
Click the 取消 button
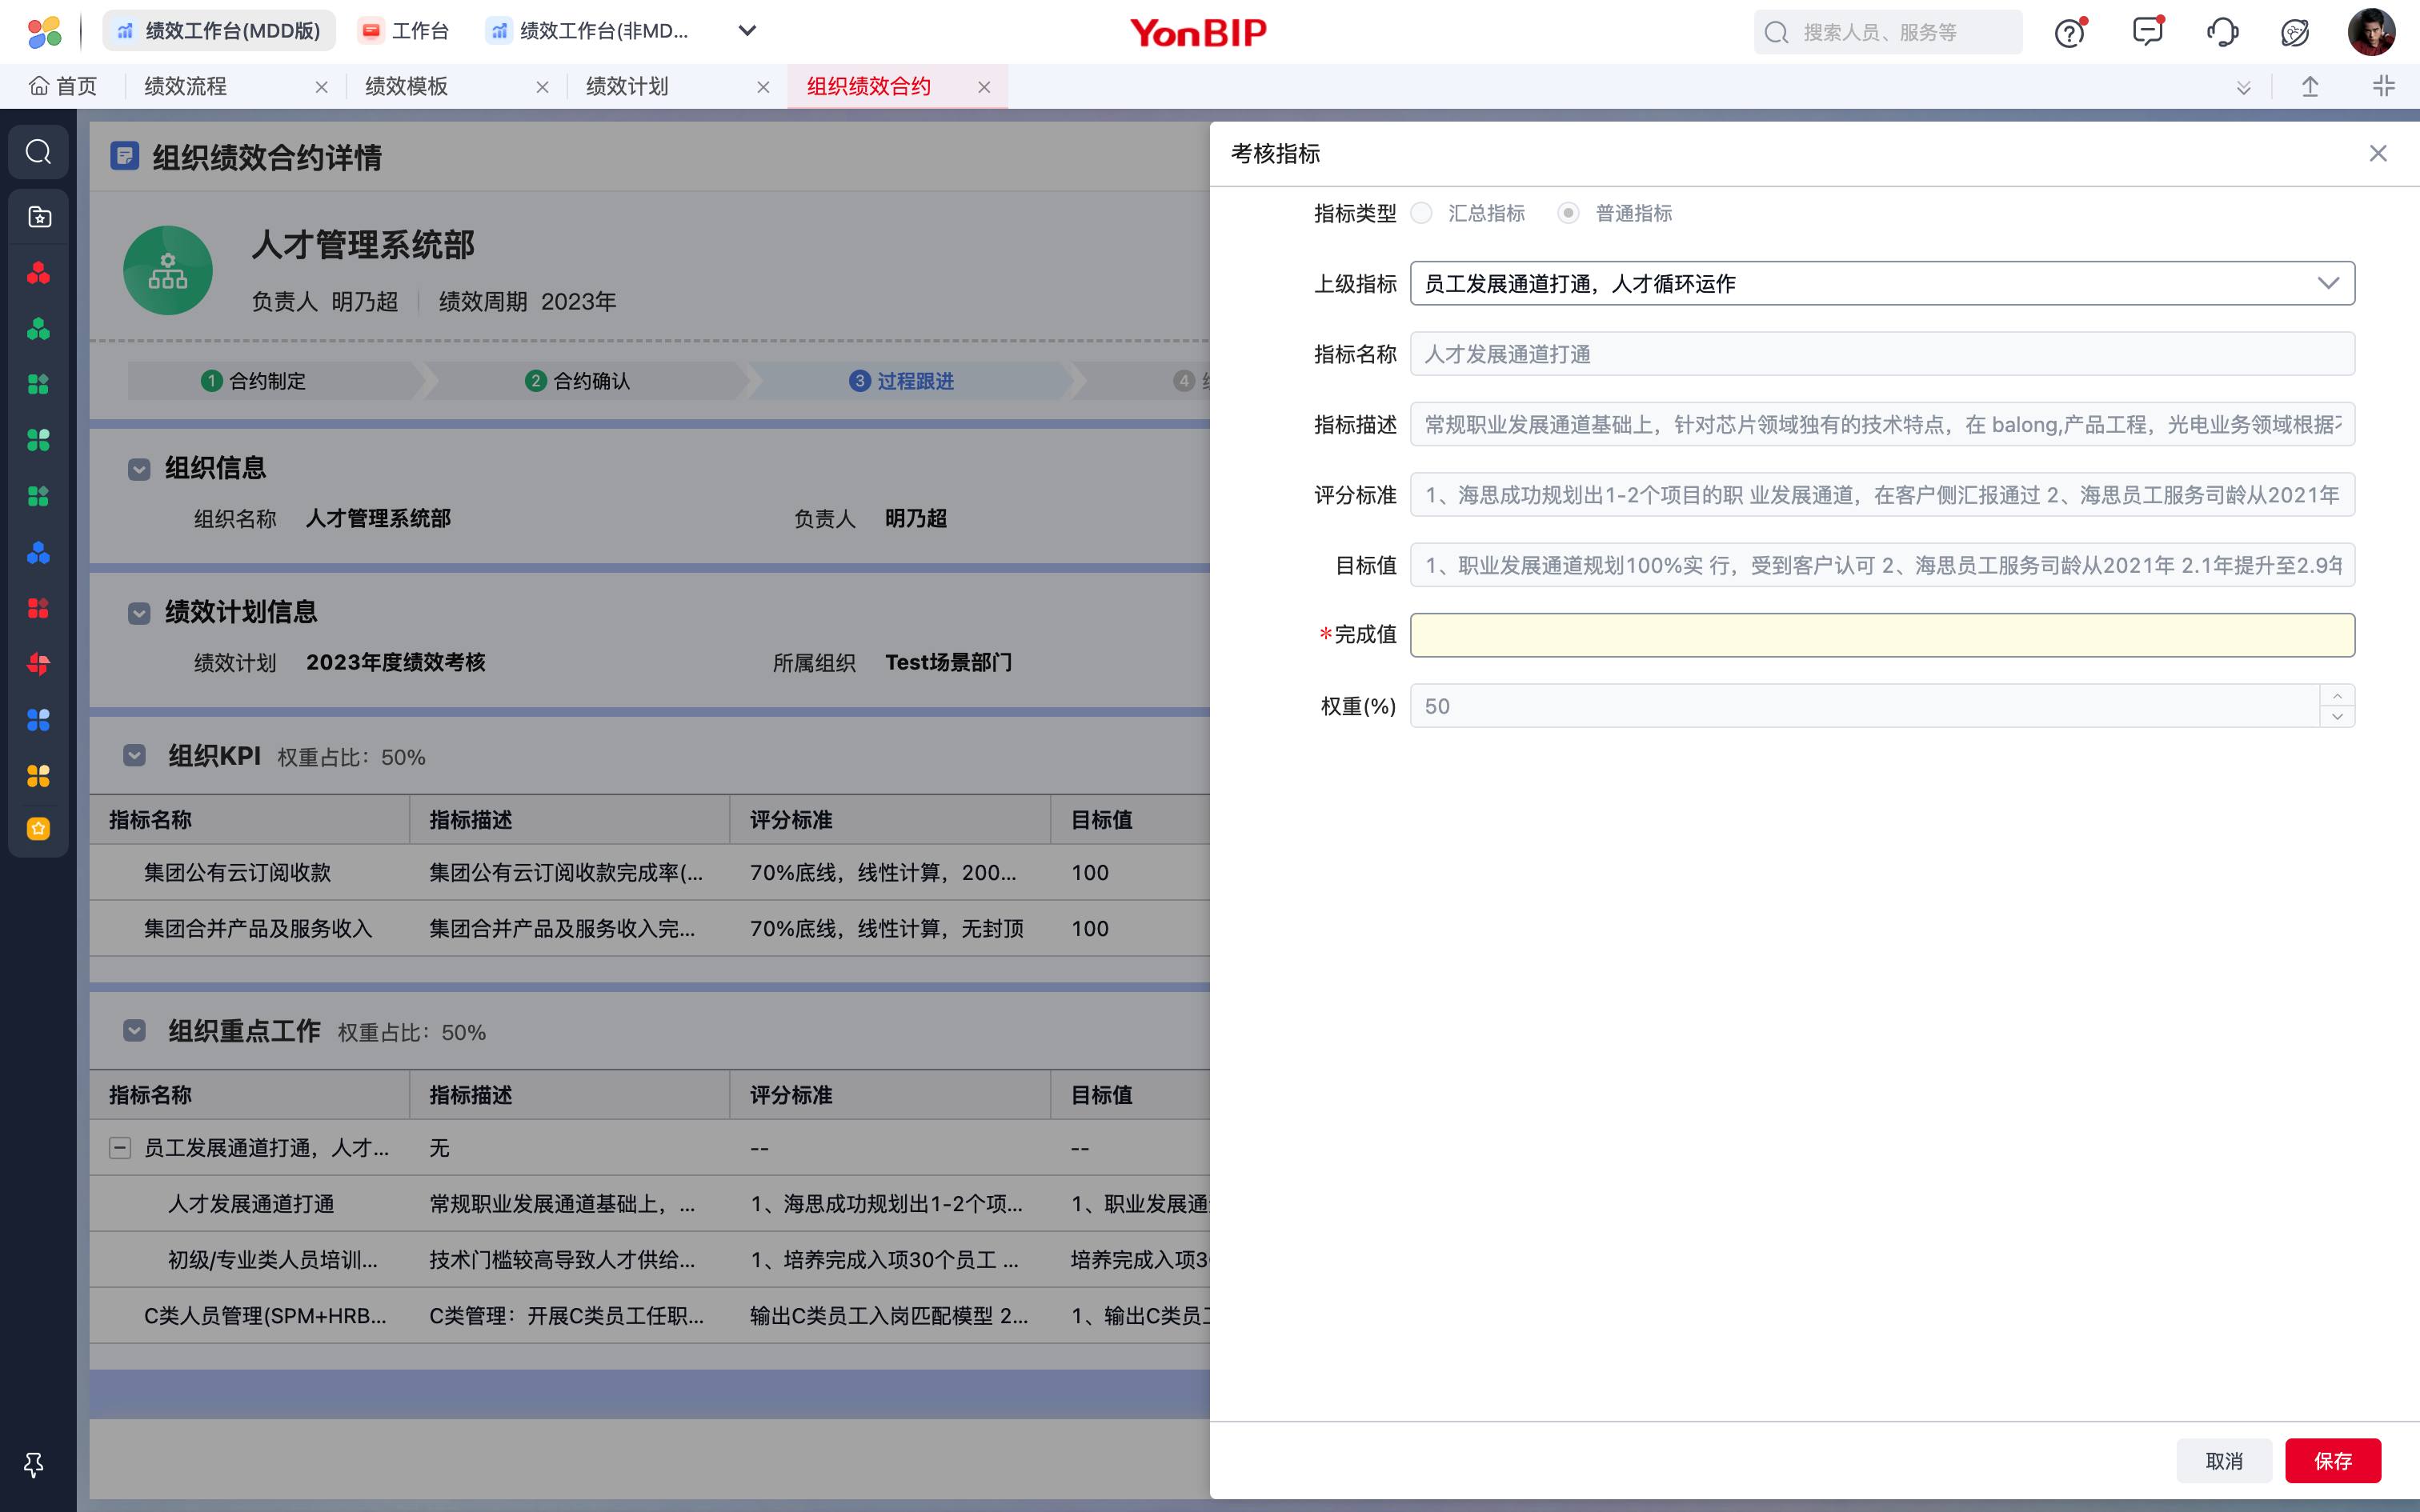pyautogui.click(x=2224, y=1461)
